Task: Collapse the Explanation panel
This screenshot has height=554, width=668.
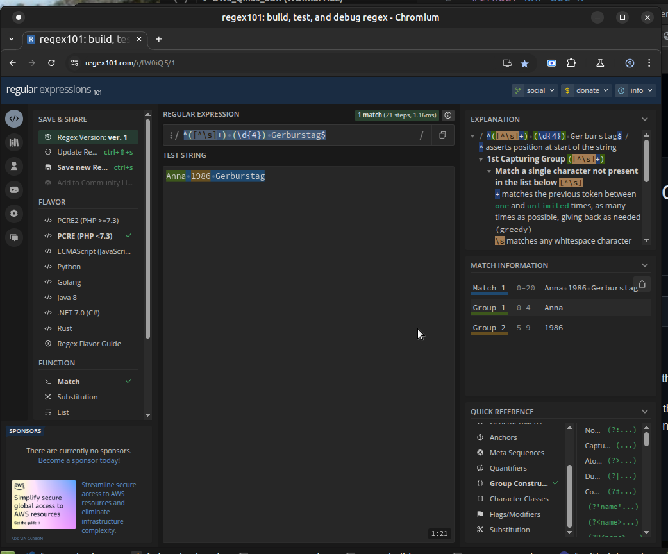Action: pos(645,119)
